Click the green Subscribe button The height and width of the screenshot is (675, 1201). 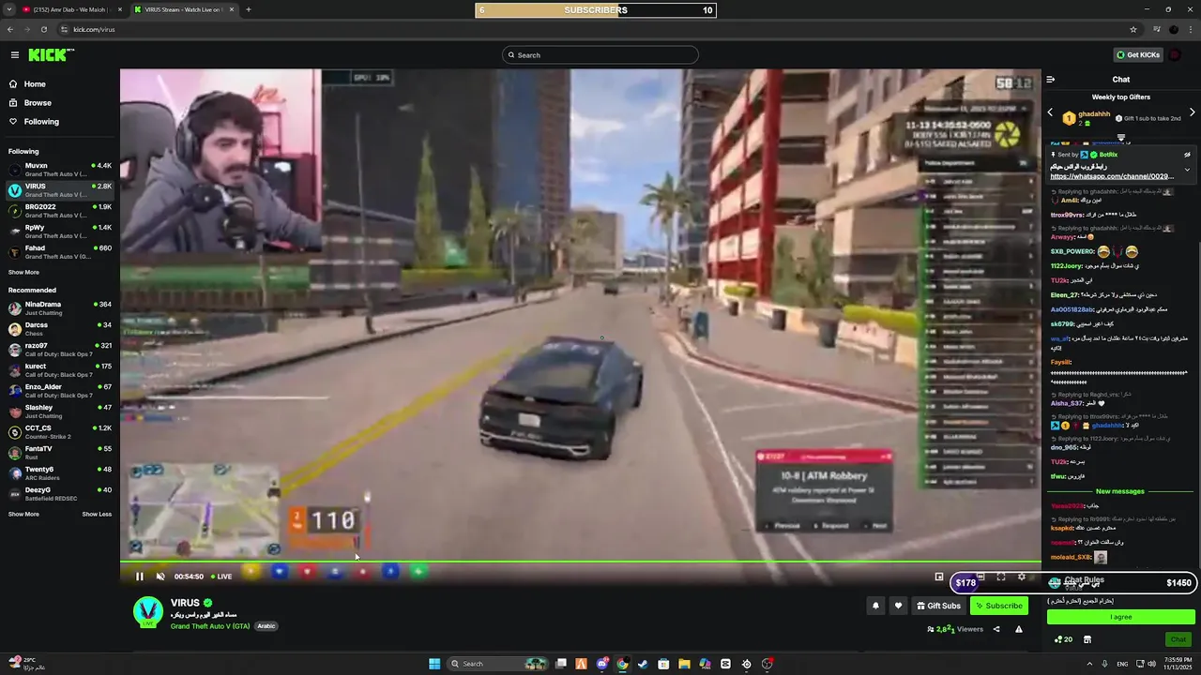click(998, 606)
